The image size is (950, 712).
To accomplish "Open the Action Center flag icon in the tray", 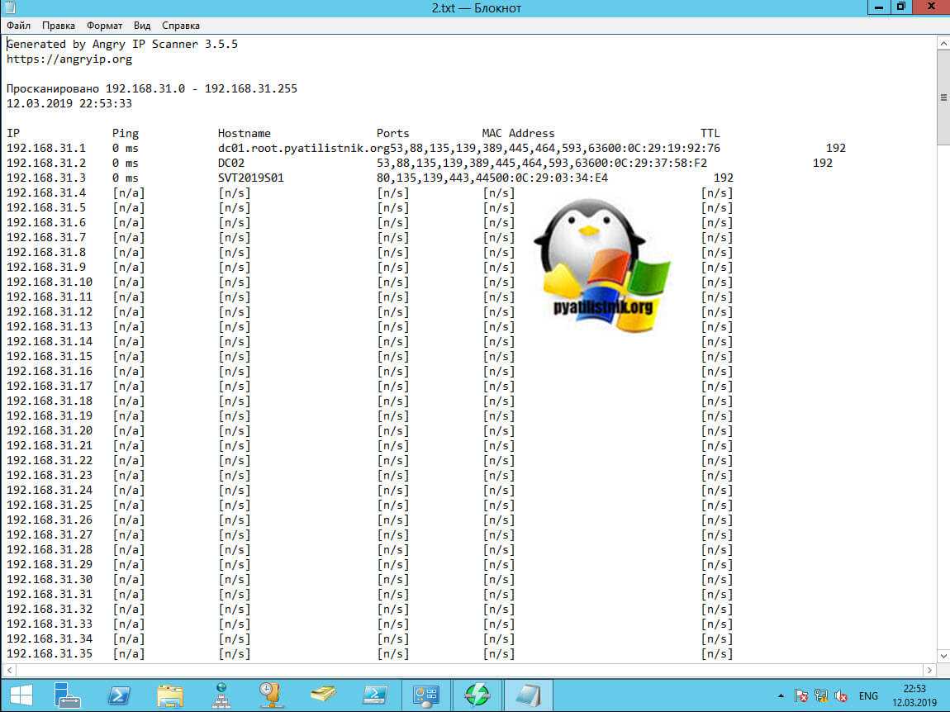I will pyautogui.click(x=801, y=695).
